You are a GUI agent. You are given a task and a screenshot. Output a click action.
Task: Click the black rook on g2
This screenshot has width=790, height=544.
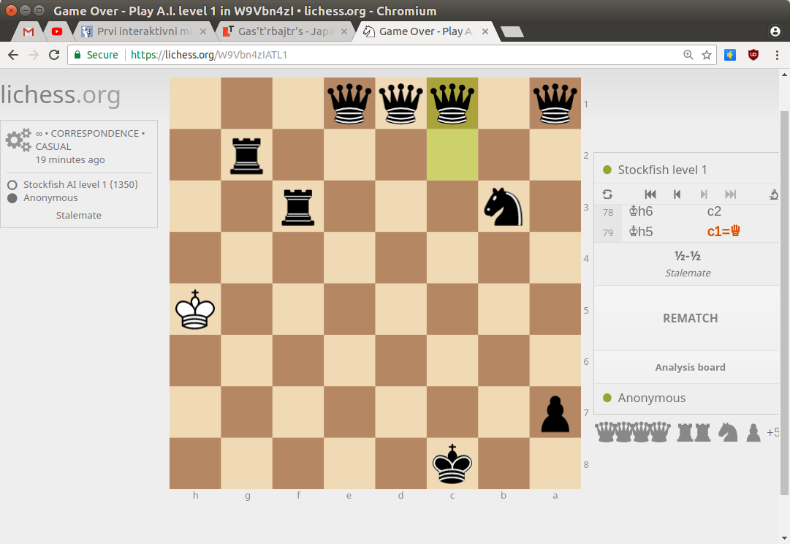click(246, 155)
